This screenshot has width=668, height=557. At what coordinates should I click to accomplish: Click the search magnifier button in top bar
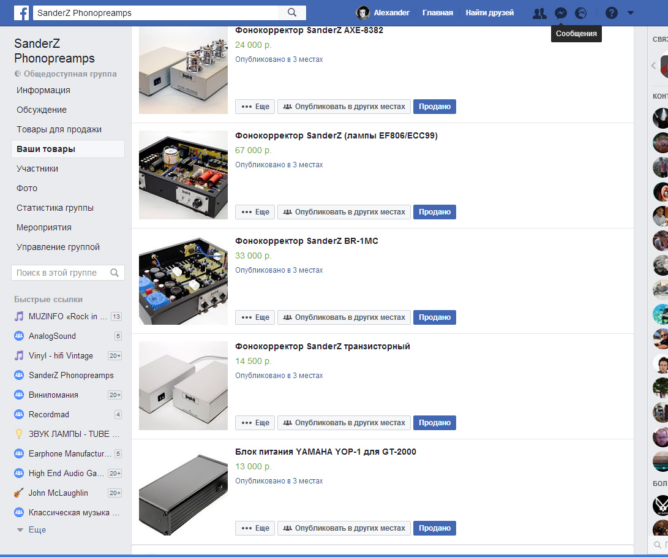point(292,13)
